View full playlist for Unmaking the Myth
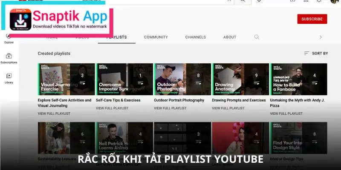The image size is (341, 170). click(286, 113)
